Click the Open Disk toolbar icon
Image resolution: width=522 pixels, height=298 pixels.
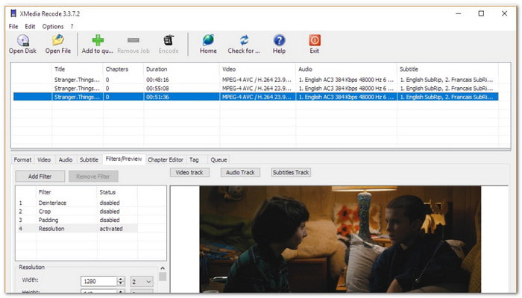click(23, 40)
